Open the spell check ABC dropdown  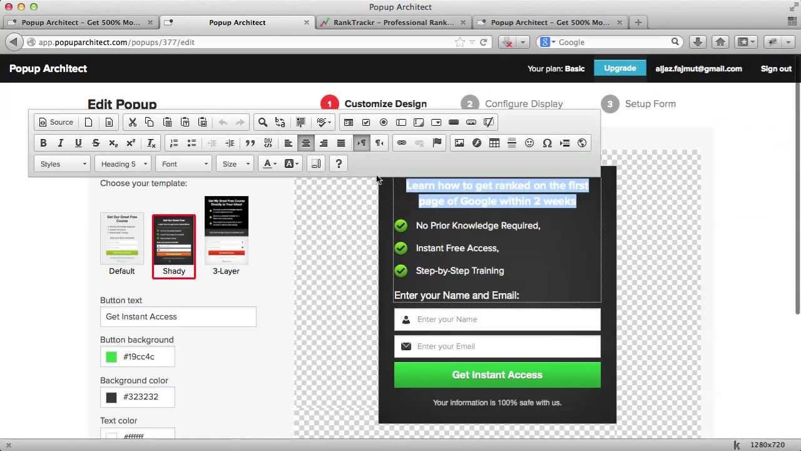324,122
